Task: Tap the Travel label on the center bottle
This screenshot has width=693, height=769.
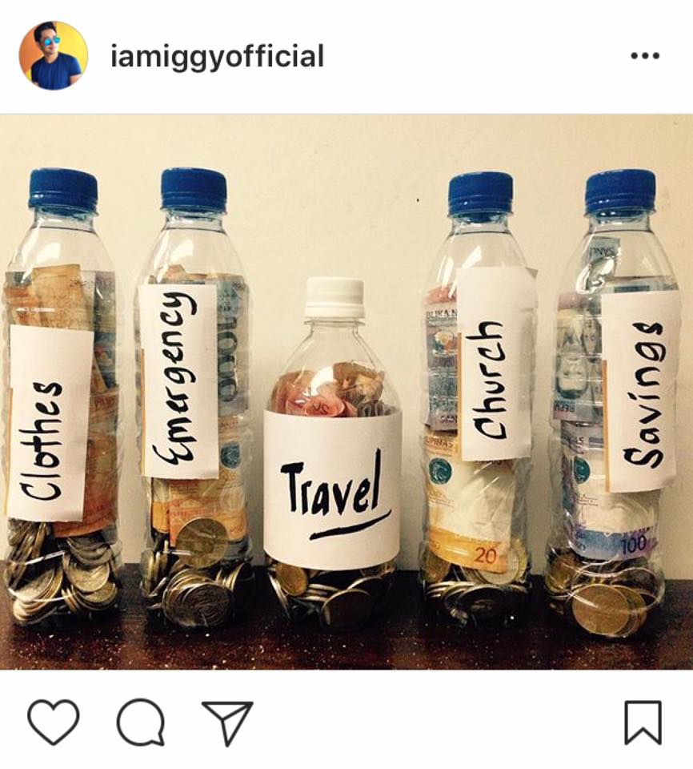Action: pyautogui.click(x=333, y=487)
